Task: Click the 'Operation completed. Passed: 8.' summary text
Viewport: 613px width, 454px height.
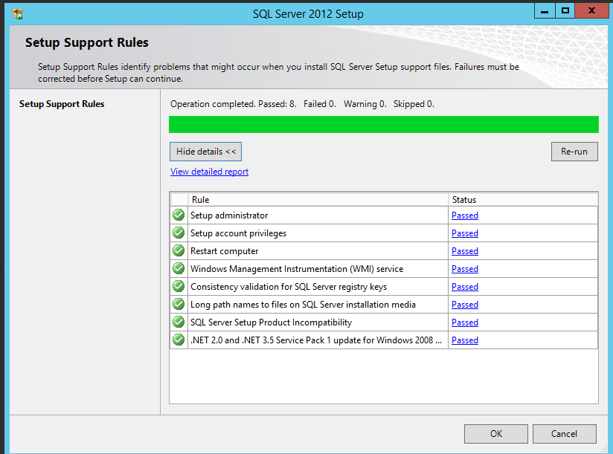Action: (x=234, y=104)
